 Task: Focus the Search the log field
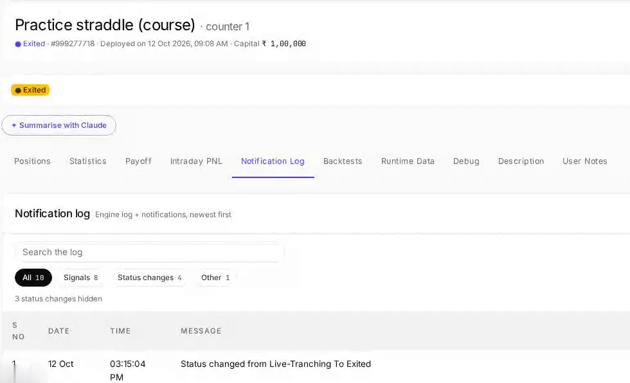[149, 252]
